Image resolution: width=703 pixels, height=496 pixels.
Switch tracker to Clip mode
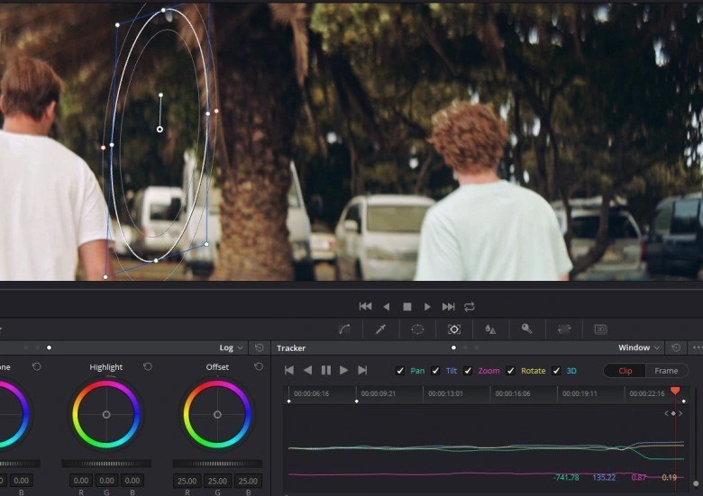click(x=625, y=371)
